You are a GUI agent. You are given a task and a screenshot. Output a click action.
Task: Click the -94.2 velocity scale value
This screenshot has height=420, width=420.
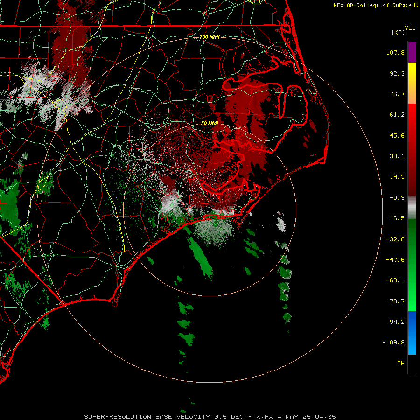click(x=395, y=322)
